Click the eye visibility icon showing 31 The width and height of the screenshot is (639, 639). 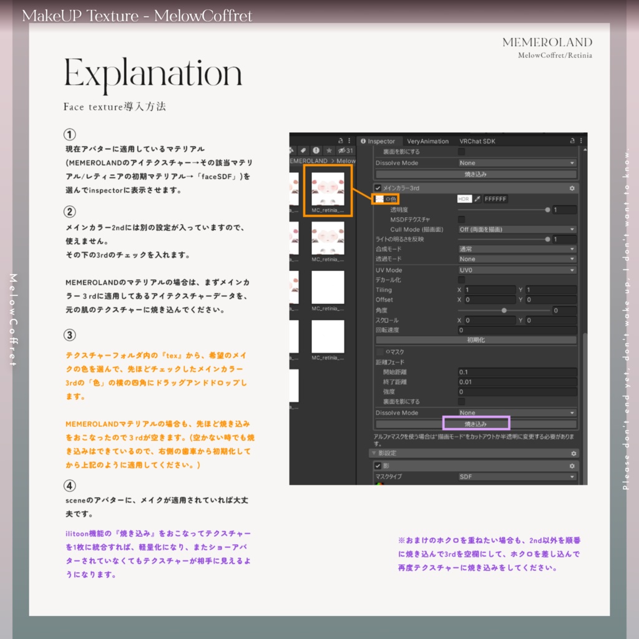pyautogui.click(x=344, y=151)
